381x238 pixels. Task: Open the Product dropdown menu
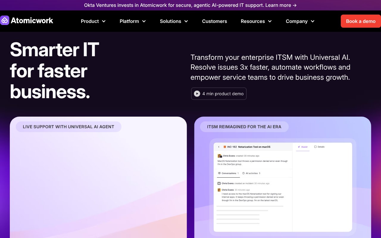point(93,21)
